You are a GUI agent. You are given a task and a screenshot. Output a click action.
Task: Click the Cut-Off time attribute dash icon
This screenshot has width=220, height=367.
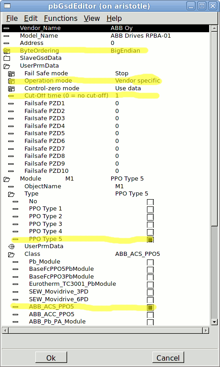click(x=11, y=96)
